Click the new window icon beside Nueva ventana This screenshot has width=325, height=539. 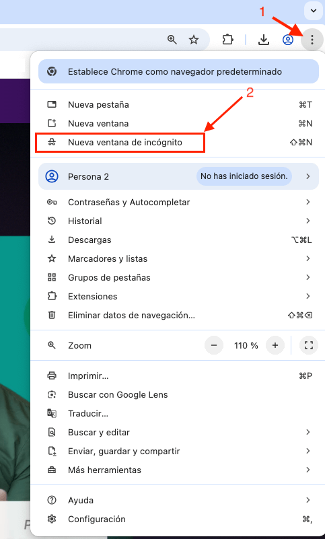pyautogui.click(x=52, y=123)
